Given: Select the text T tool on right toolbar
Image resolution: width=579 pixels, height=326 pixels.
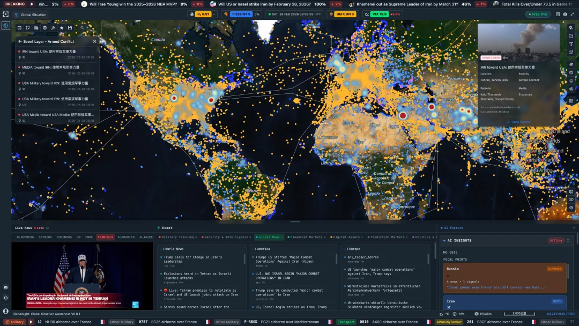Looking at the screenshot, I should click(x=571, y=45).
